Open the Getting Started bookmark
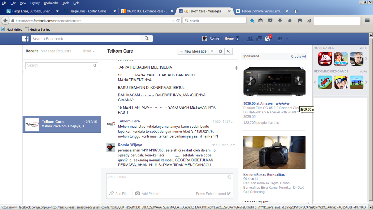373x210 pixels. coord(38,29)
